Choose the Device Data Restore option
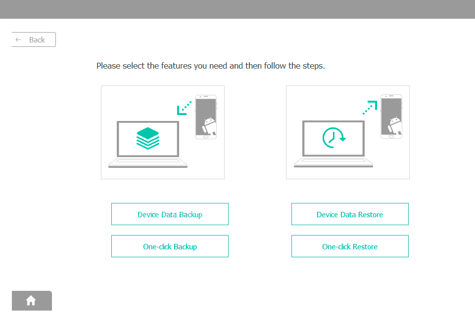The image size is (475, 316). pos(350,214)
